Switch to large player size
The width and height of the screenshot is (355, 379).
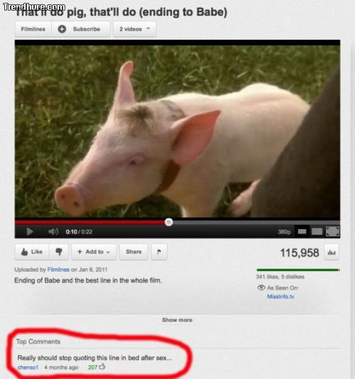317,231
